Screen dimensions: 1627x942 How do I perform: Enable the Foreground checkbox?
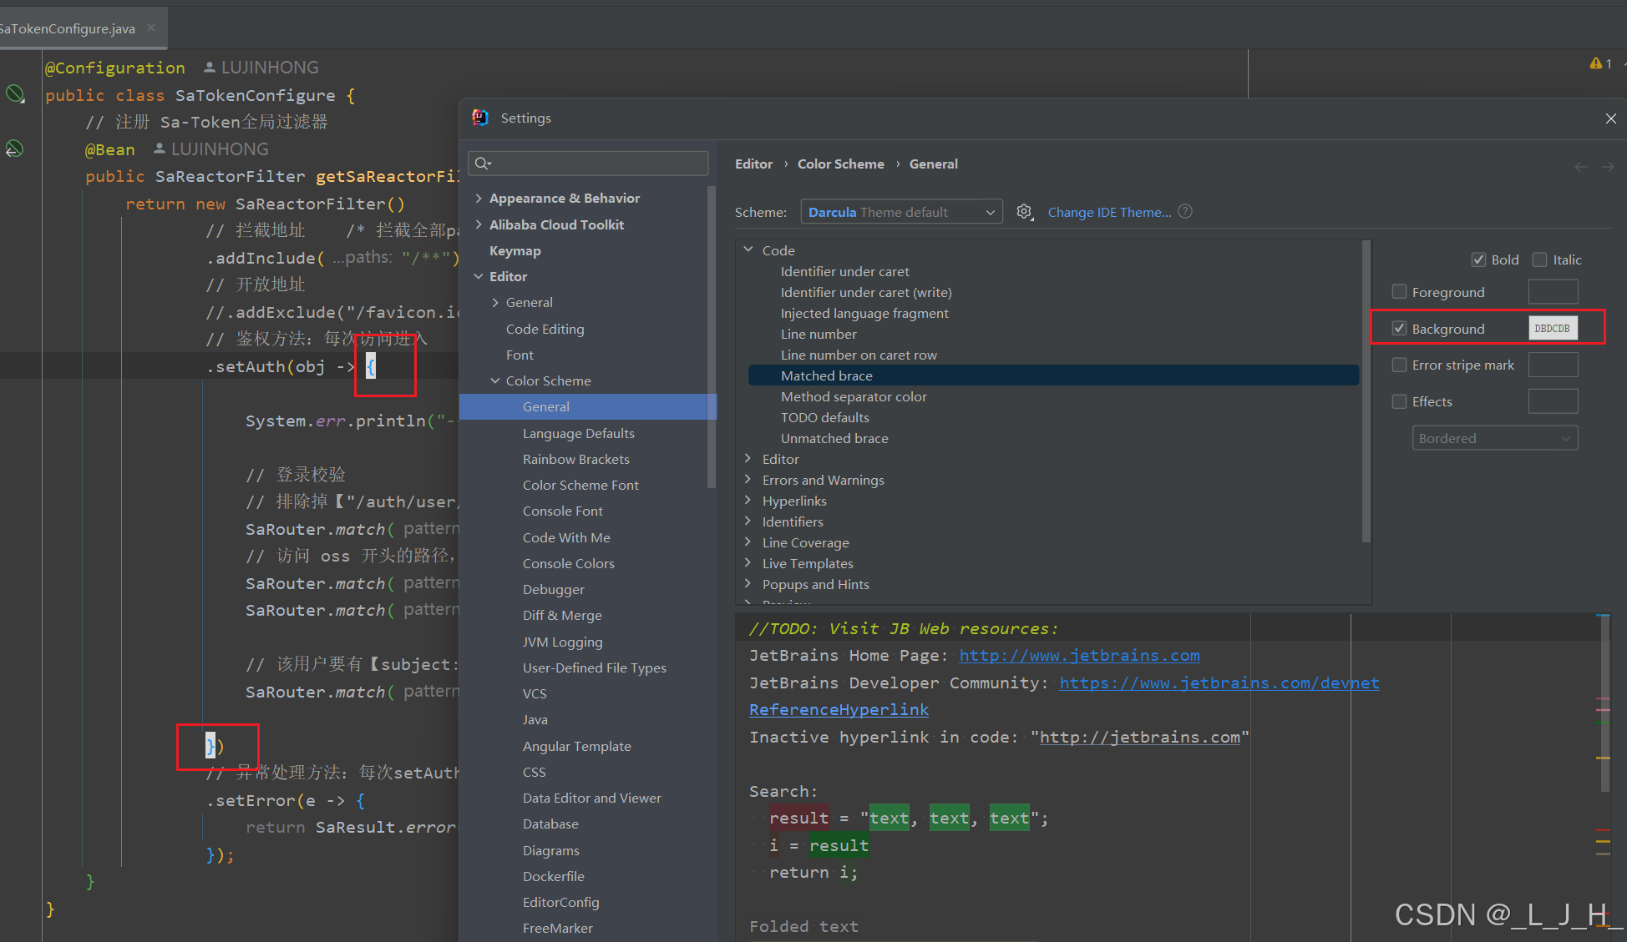click(1400, 292)
